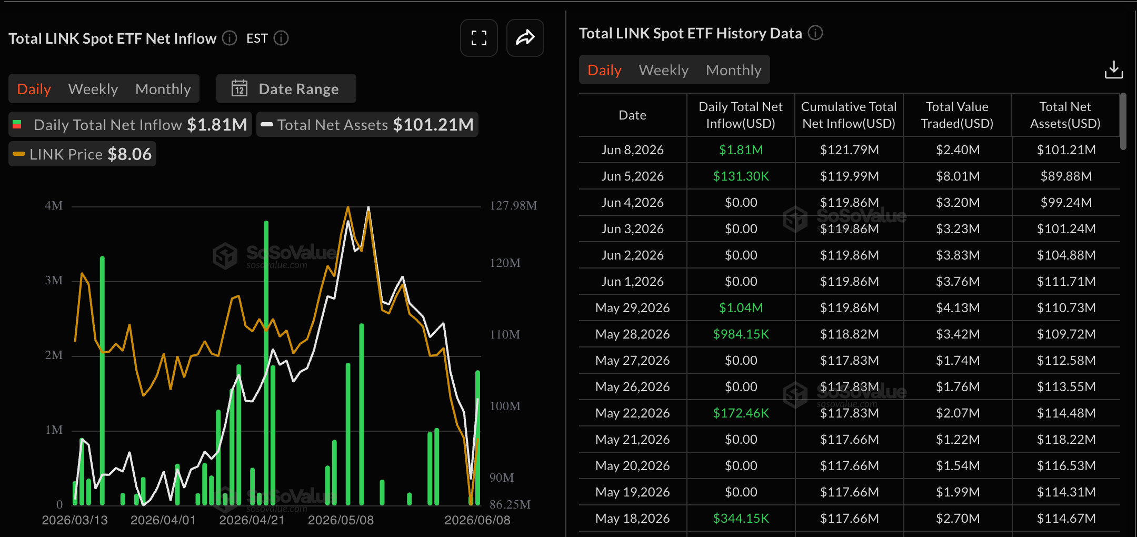The width and height of the screenshot is (1137, 537).
Task: Click the Jun 3,2026 date cell
Action: [633, 228]
